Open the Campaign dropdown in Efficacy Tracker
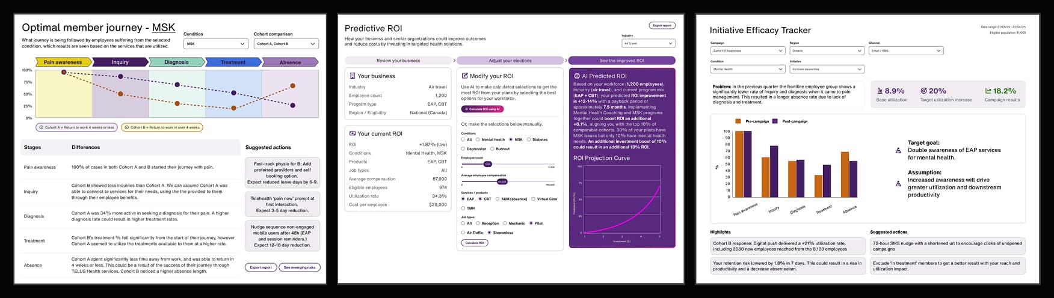Screen dimensions: 1054x298 (x=748, y=50)
